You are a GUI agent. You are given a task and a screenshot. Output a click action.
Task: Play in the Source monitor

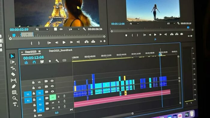click(x=64, y=42)
